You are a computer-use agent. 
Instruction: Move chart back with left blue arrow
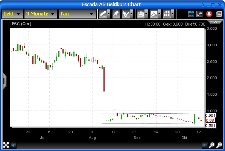point(13,145)
